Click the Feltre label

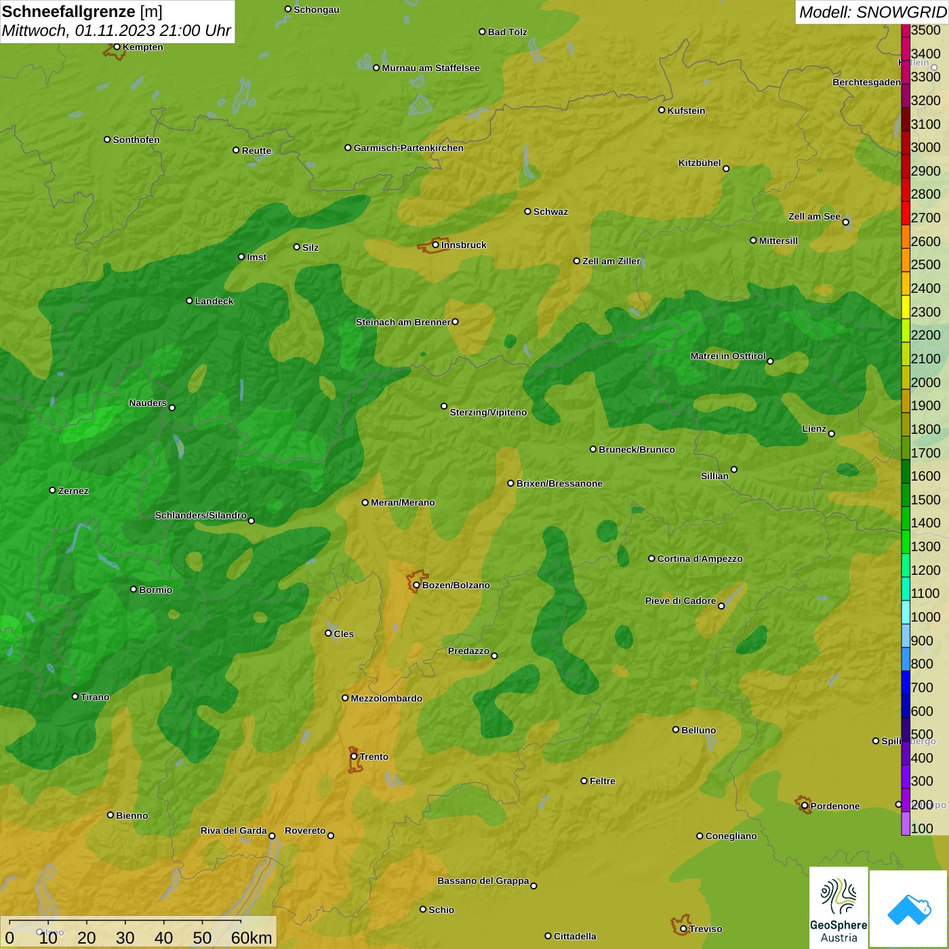(603, 781)
